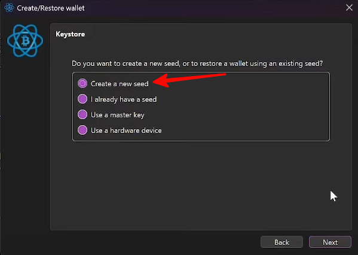Go back with the Back button
The image size is (358, 255).
281,242
